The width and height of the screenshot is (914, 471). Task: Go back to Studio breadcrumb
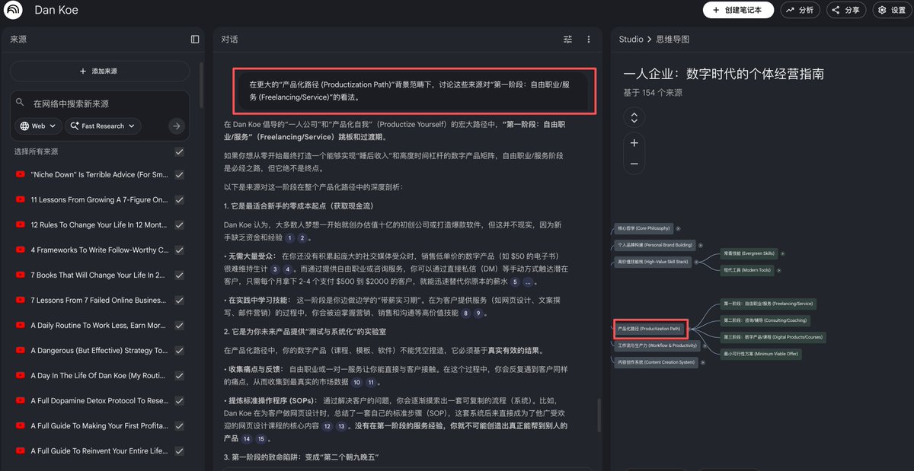(x=631, y=39)
